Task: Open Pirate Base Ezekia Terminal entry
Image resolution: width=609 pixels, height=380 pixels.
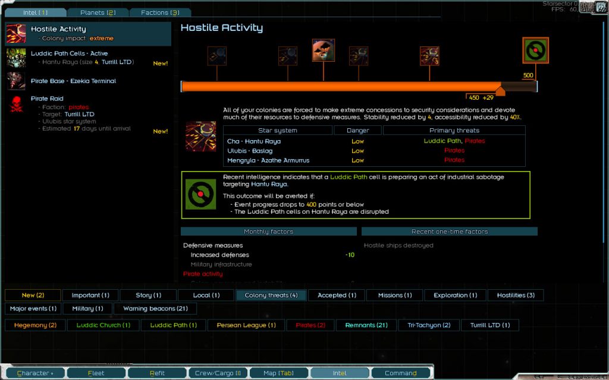Action: pyautogui.click(x=73, y=81)
